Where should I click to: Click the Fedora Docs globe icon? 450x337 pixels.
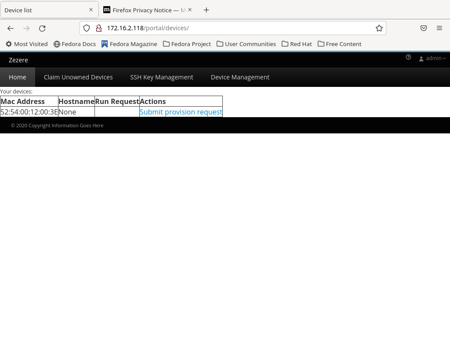pos(57,44)
